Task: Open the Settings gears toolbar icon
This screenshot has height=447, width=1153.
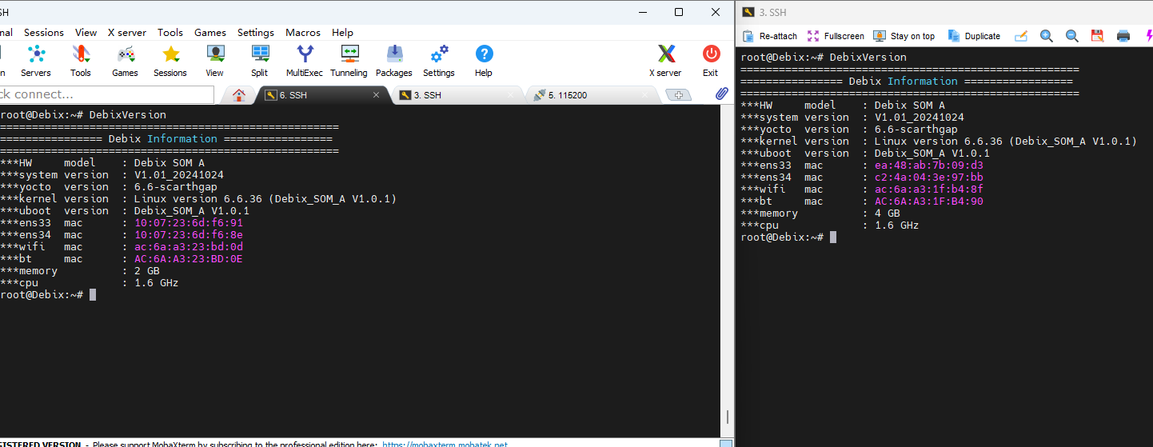Action: 439,61
